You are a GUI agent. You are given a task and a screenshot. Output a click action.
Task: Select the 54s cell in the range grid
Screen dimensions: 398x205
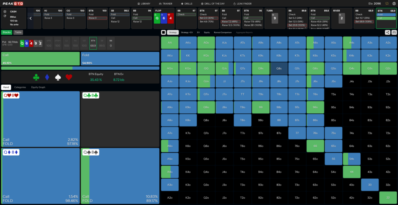(351, 159)
